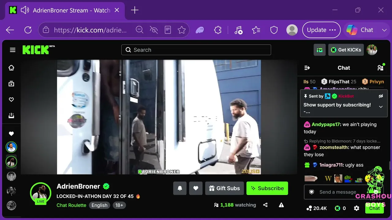
Task: Click the AdrienBroner channel name
Action: (x=78, y=186)
